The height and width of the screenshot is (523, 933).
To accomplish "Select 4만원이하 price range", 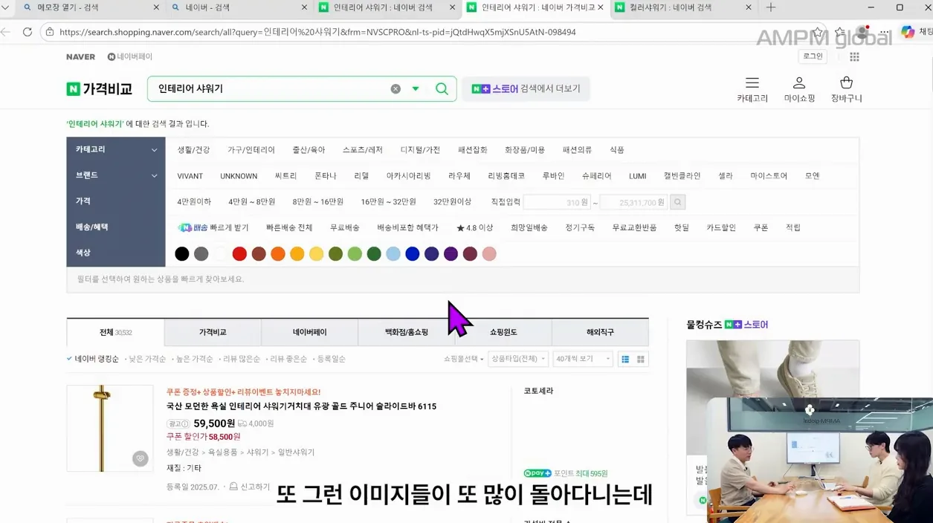I will (x=194, y=201).
